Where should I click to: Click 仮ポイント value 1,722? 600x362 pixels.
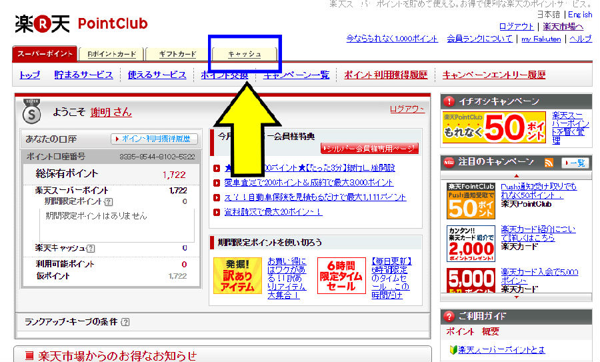[x=177, y=276]
